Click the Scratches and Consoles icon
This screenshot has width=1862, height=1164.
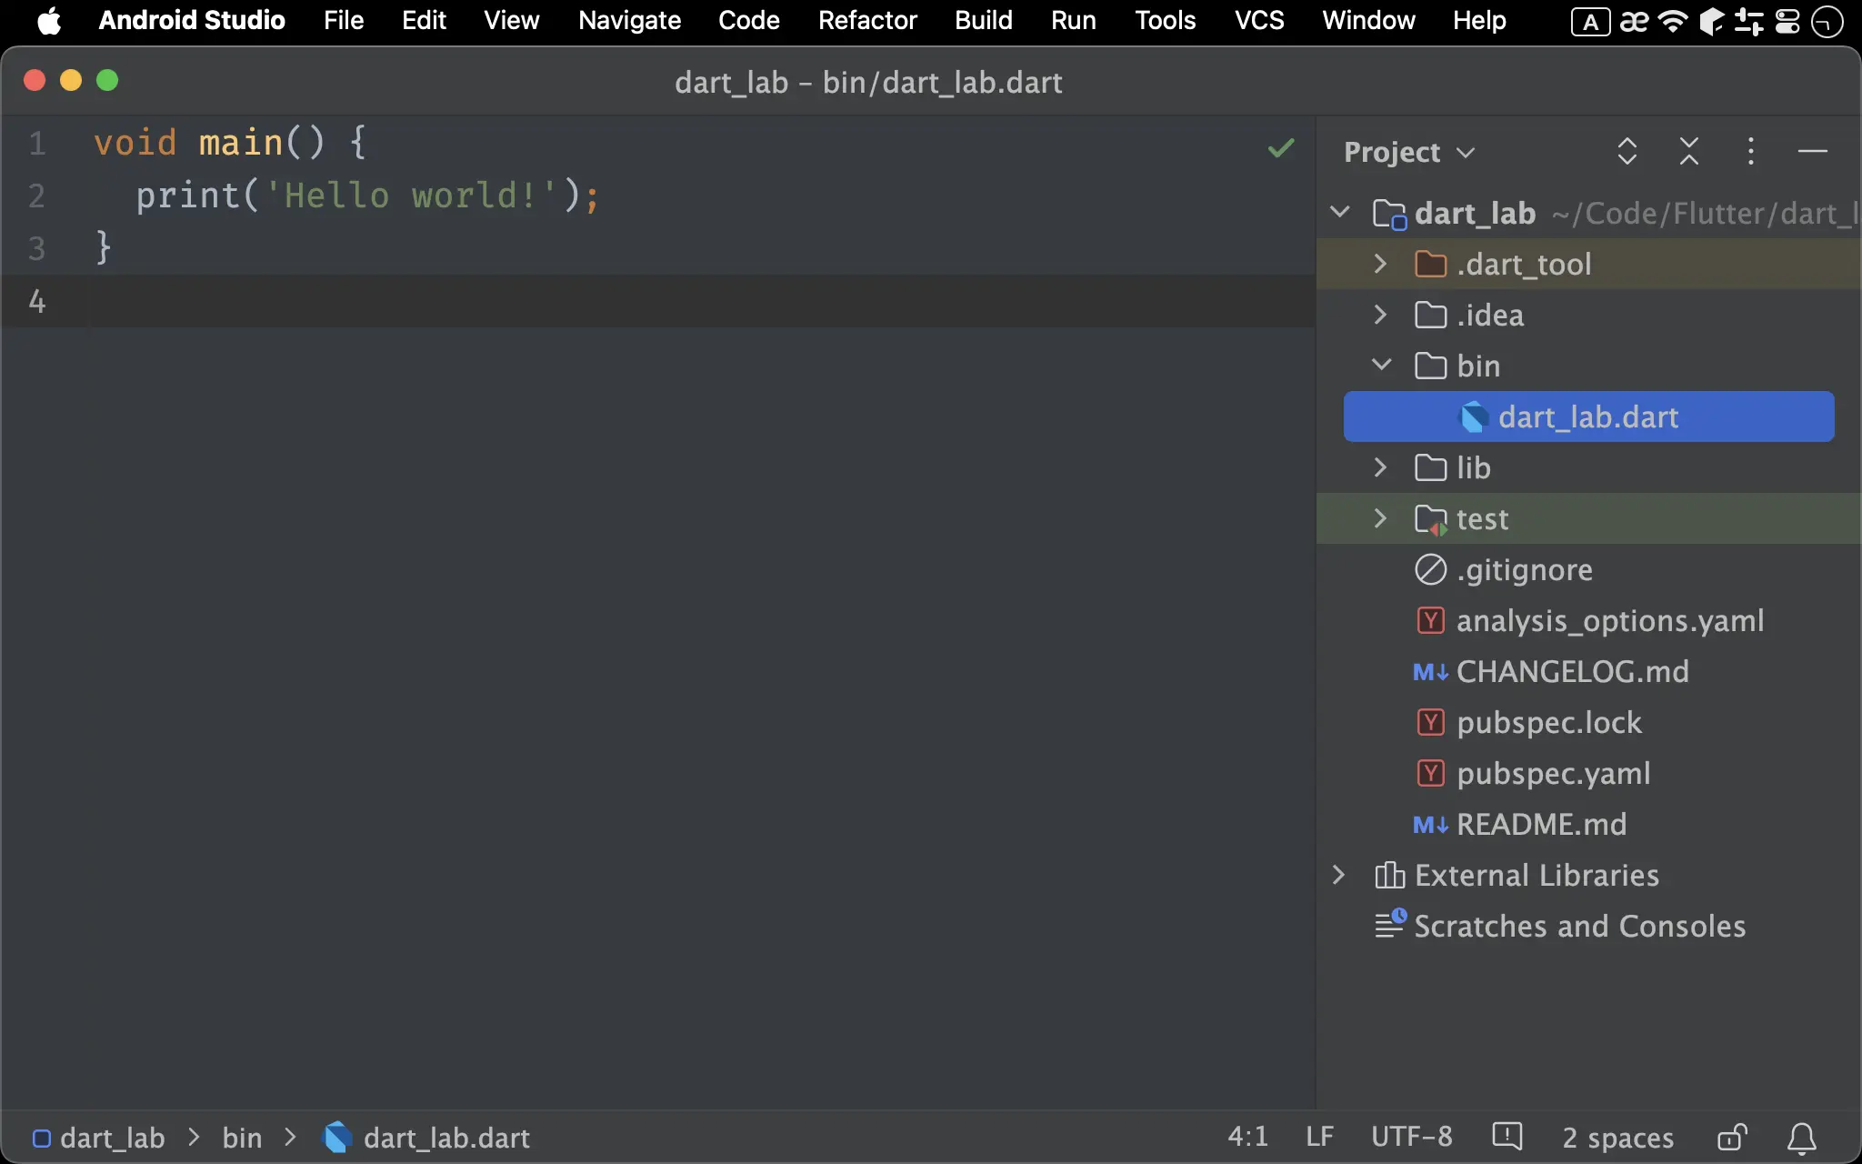pos(1390,925)
